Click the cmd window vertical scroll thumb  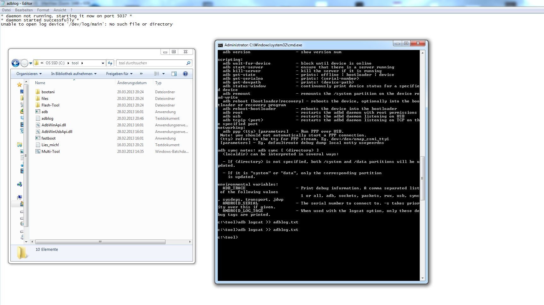click(422, 178)
